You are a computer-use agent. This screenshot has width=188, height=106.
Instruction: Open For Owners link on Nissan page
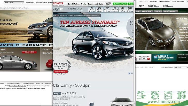[153, 1]
